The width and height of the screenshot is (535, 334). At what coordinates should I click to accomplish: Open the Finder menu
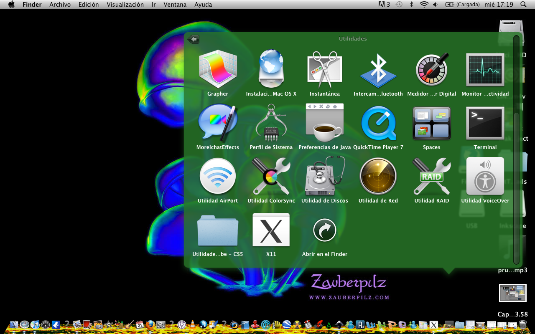[x=32, y=5]
